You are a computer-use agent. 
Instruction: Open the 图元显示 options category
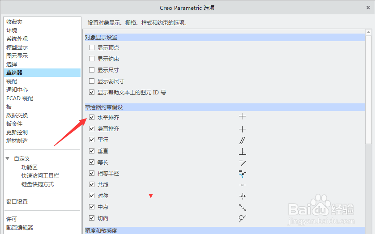(17, 55)
